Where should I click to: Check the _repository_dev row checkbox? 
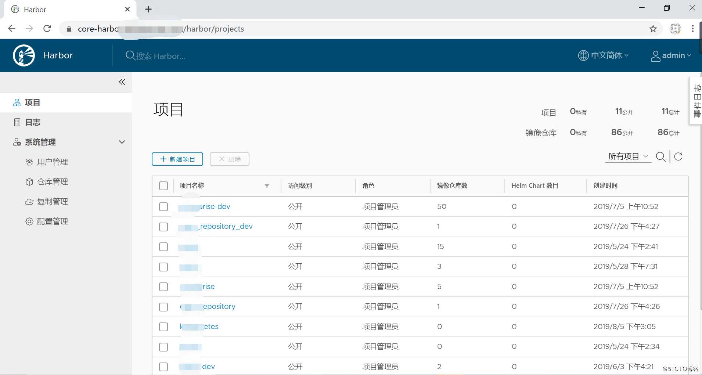(163, 227)
